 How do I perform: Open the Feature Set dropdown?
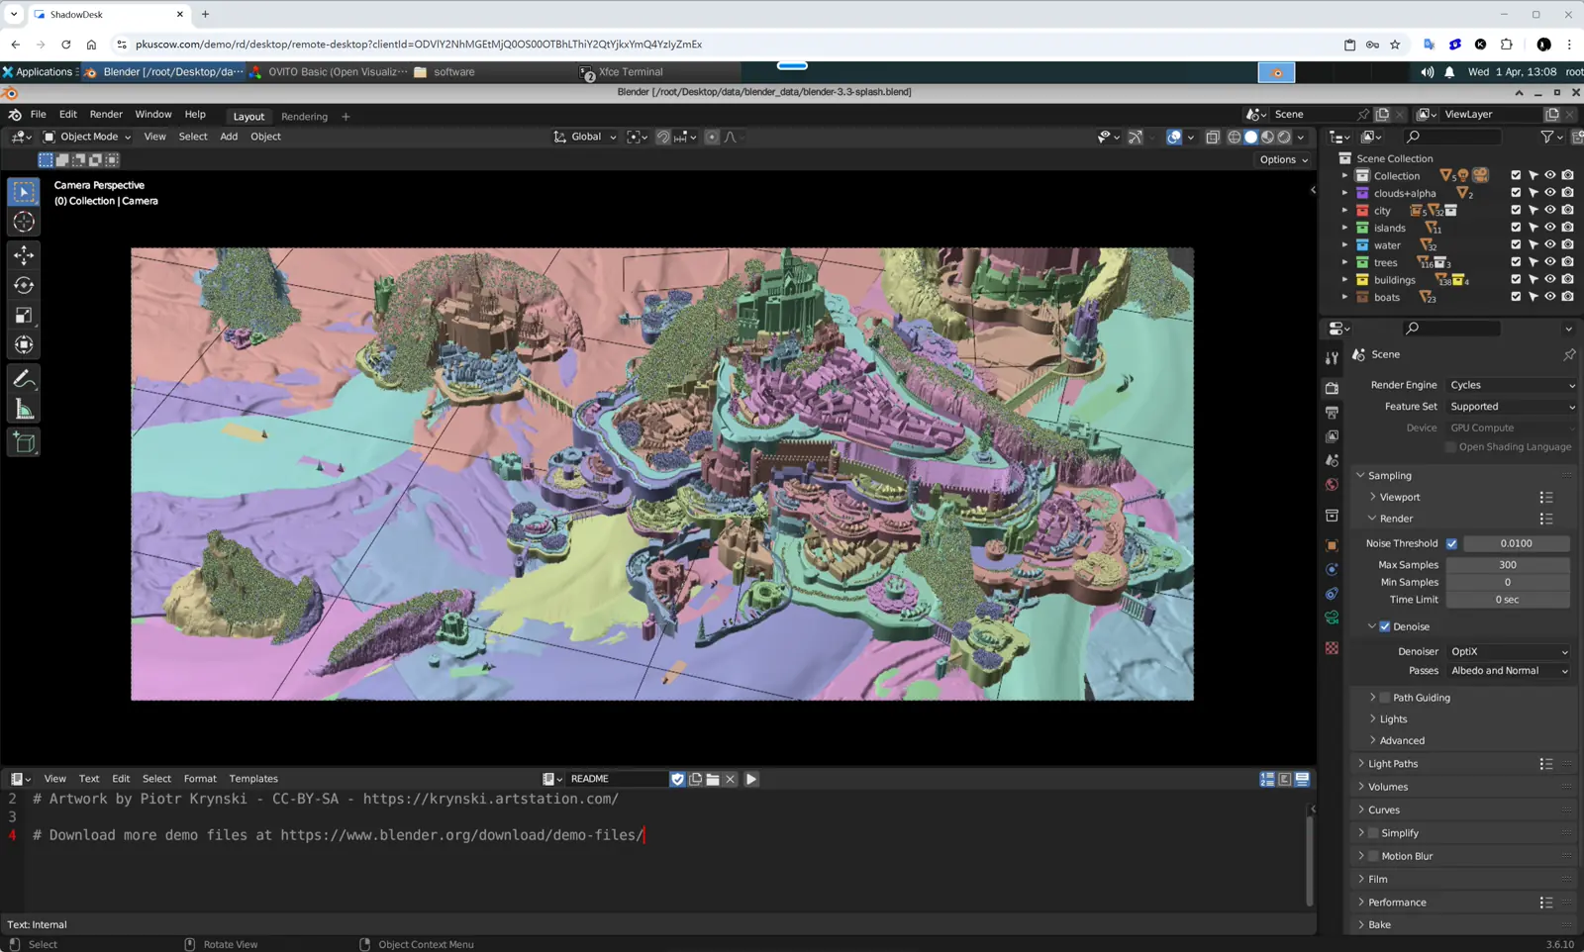(x=1512, y=407)
